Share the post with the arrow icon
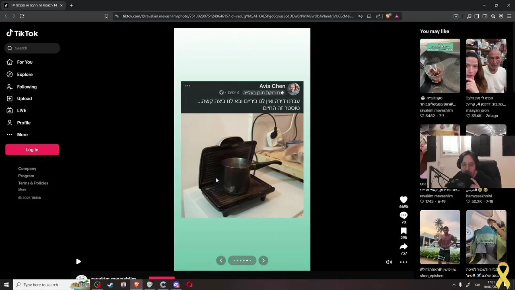The height and width of the screenshot is (290, 515). point(404,246)
